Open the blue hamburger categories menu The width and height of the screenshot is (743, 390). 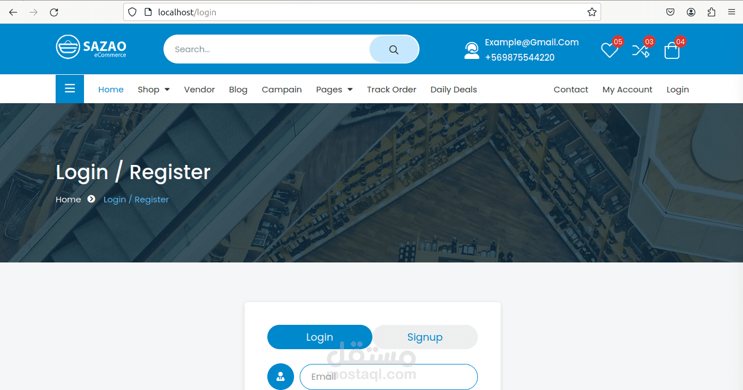click(x=70, y=89)
